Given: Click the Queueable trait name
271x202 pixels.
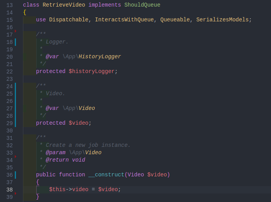Looking at the screenshot, I should point(175,20).
